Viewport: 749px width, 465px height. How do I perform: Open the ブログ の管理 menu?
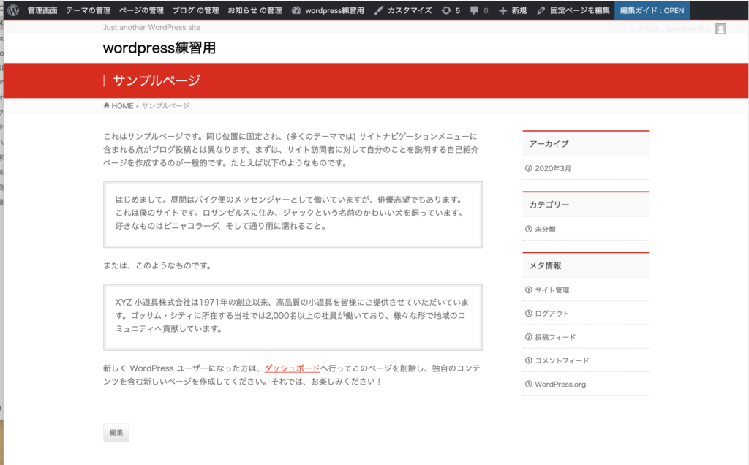195,10
